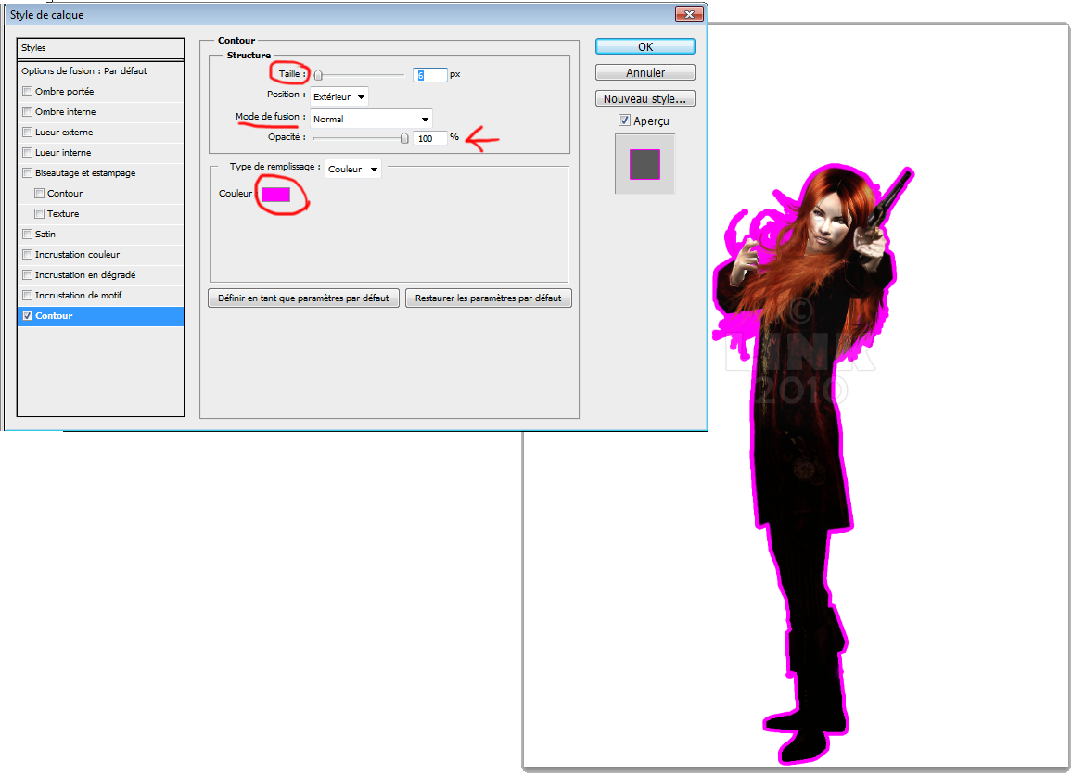Open the Position dropdown set to Extérieur
This screenshot has height=774, width=1072.
339,95
